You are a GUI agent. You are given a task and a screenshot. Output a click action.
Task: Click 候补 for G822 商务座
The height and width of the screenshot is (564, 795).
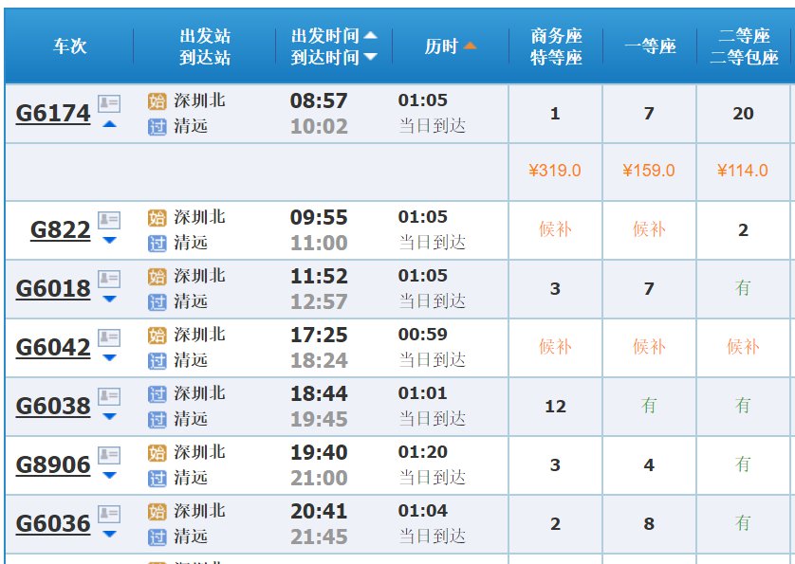point(555,229)
